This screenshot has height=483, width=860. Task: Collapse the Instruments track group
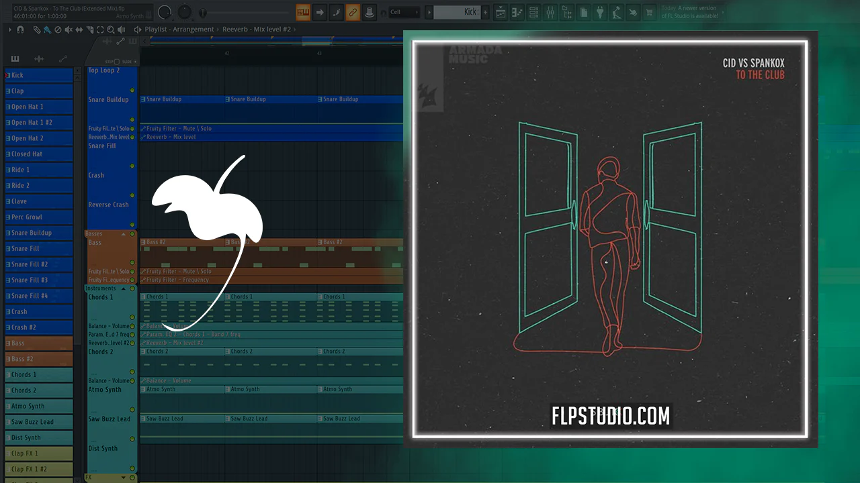pos(123,288)
